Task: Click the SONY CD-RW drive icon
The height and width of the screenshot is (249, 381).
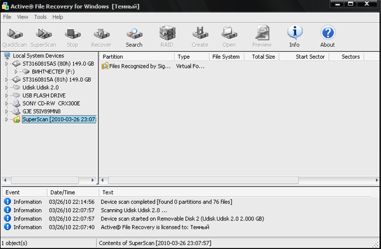Action: pyautogui.click(x=17, y=103)
